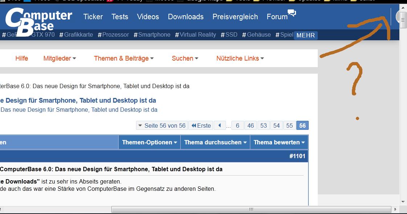Expand Themen & Beiträge dropdown
This screenshot has height=214, width=407.
pyautogui.click(x=124, y=58)
